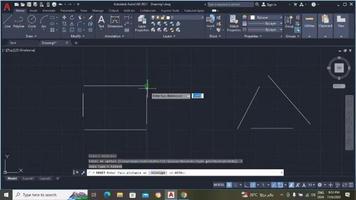Click the Erase tool icon
Image resolution: width=356 pixels, height=200 pixels.
click(90, 17)
